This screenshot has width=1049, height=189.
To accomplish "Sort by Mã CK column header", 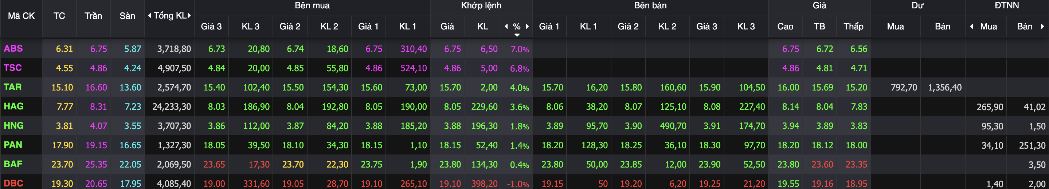I will [x=21, y=16].
